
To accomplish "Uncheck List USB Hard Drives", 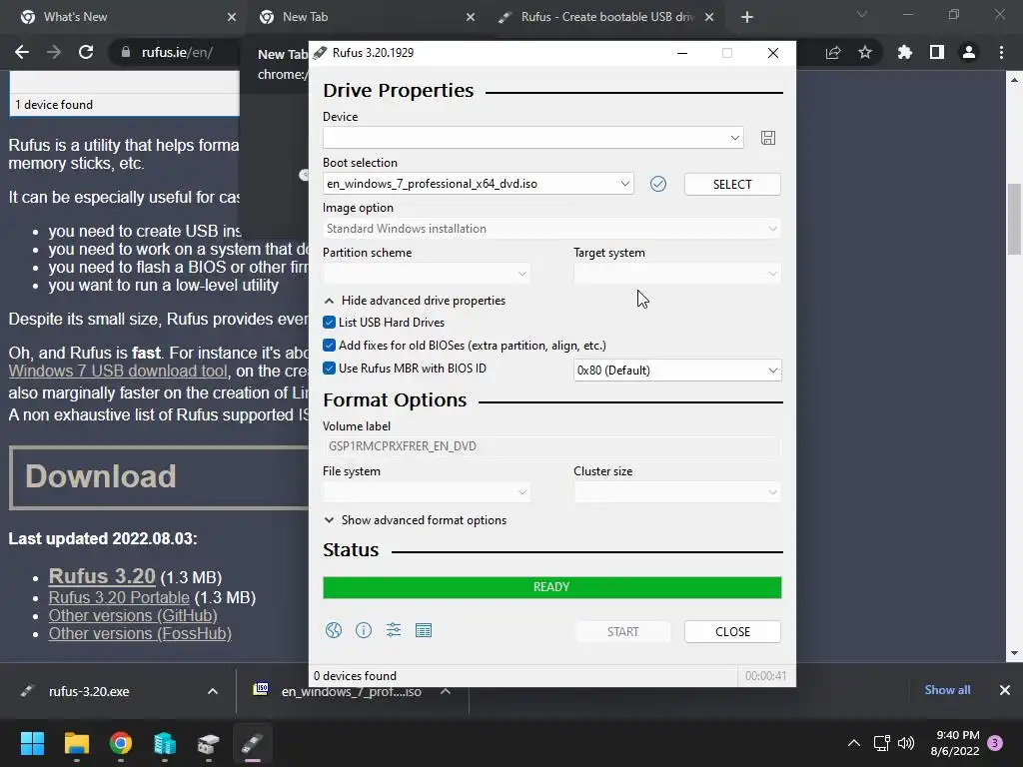I will pos(329,323).
